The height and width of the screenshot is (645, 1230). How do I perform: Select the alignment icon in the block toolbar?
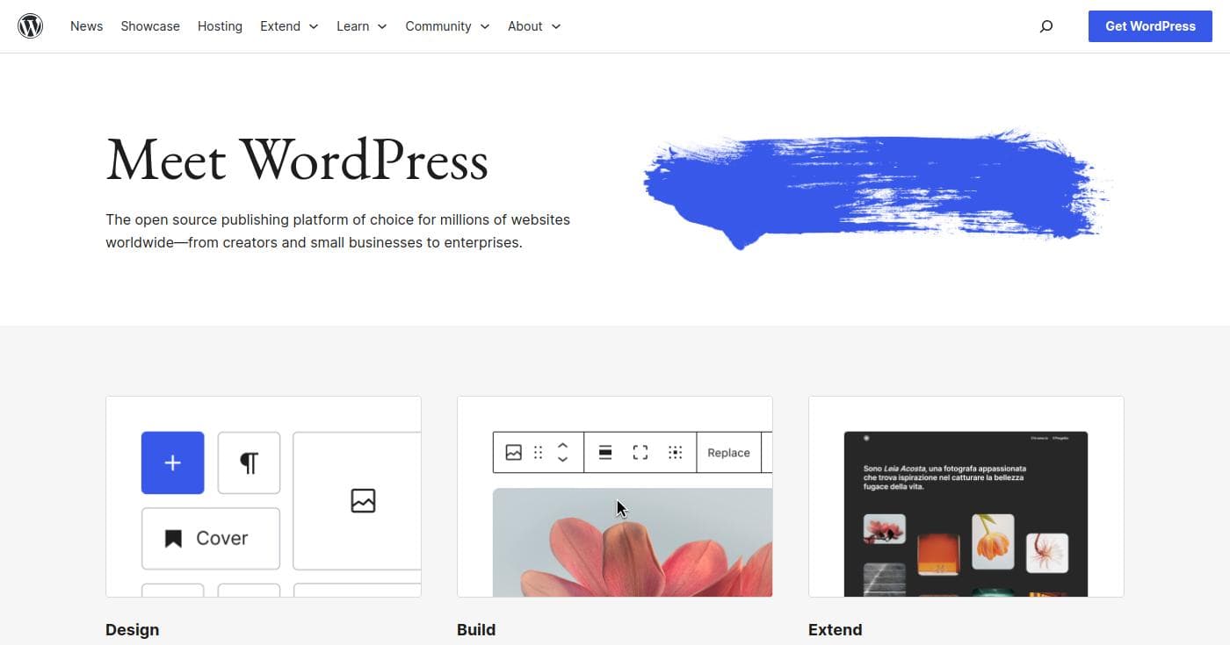click(605, 452)
